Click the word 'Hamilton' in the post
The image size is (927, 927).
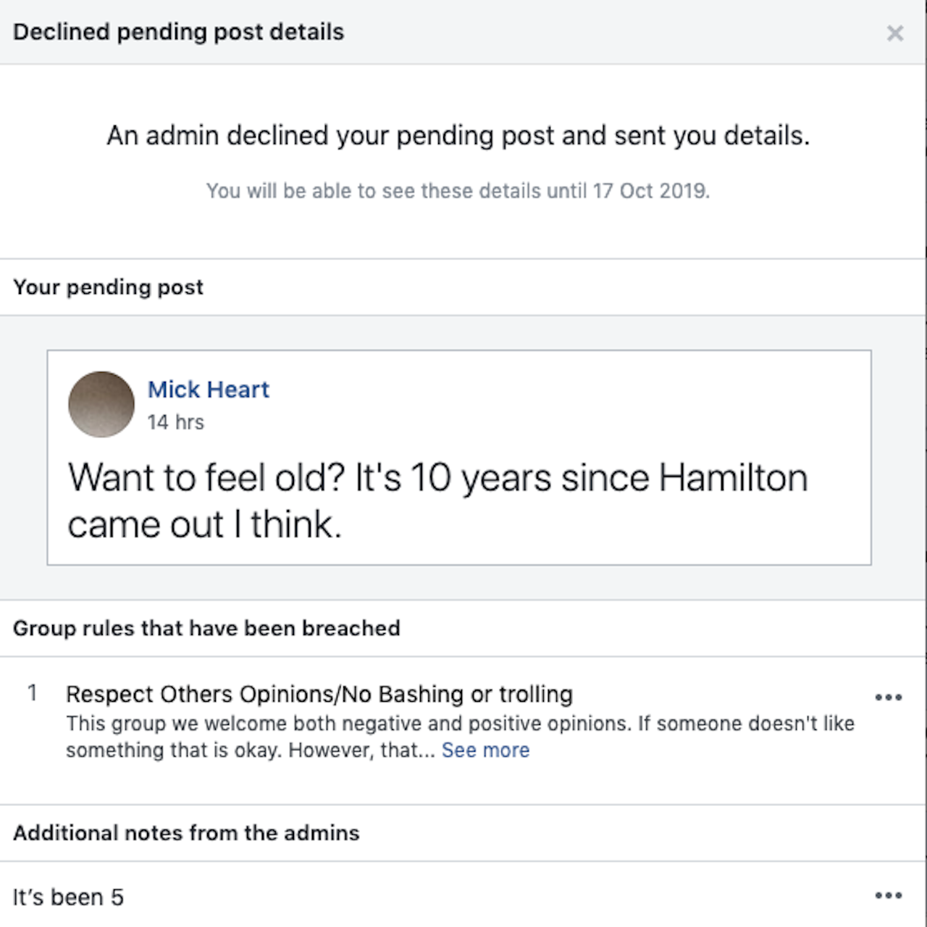pyautogui.click(x=733, y=478)
